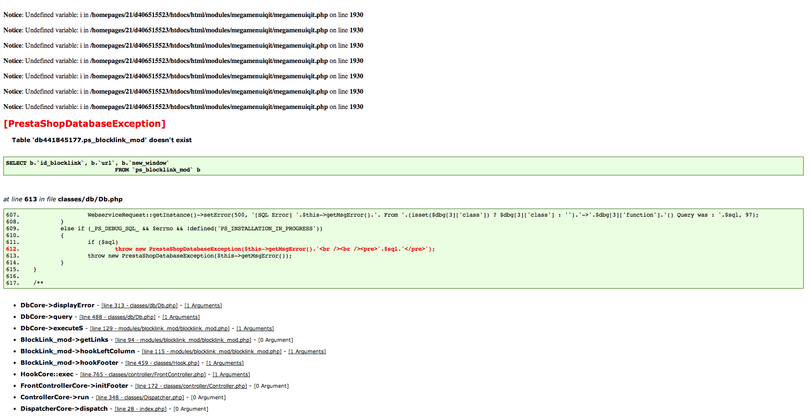Click the HookCore::exec method name

(x=47, y=374)
